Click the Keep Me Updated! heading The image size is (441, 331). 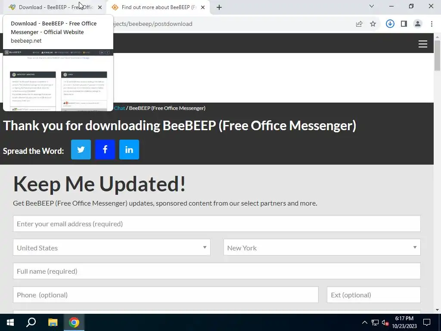pyautogui.click(x=99, y=184)
